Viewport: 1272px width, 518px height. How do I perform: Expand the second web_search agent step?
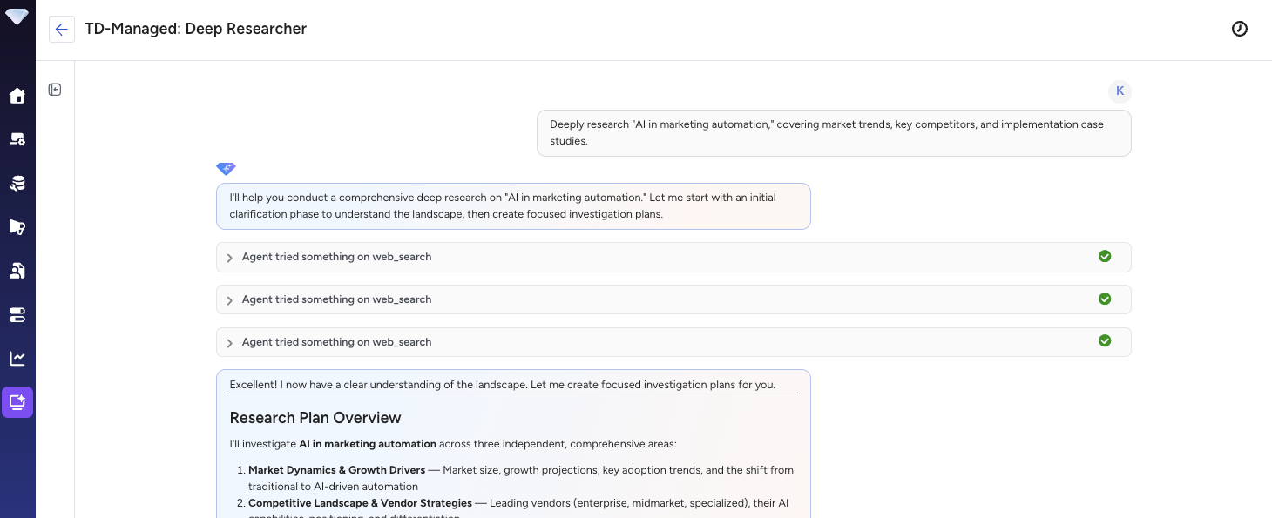(x=229, y=299)
